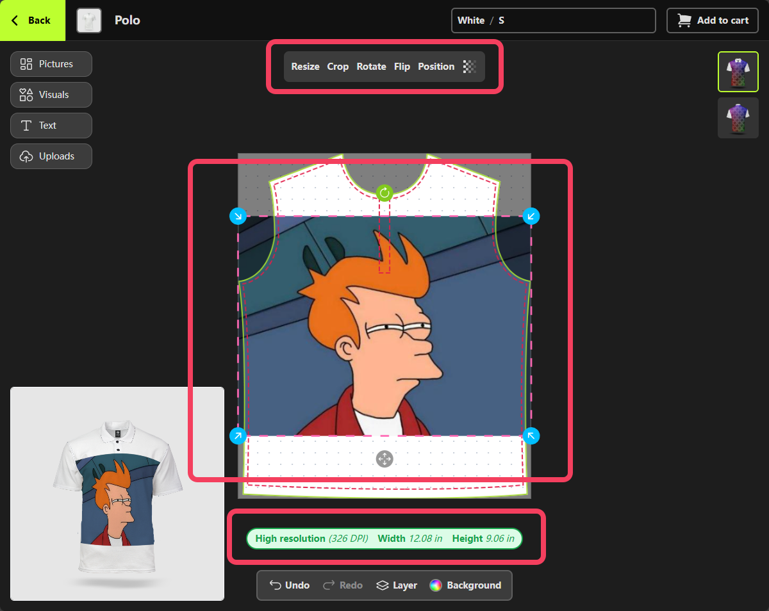Click the bottom-right blue resize handle

(531, 436)
